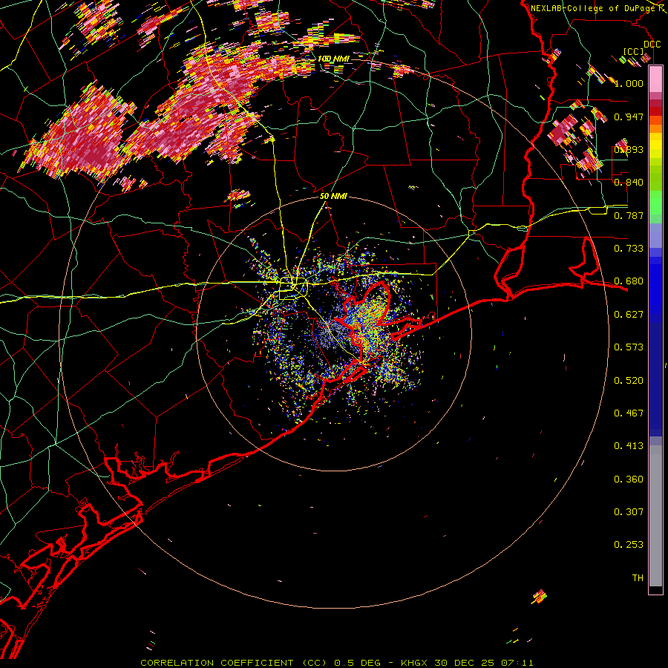Click the 0.947 scale value
Screen dimensions: 668x668
629,117
